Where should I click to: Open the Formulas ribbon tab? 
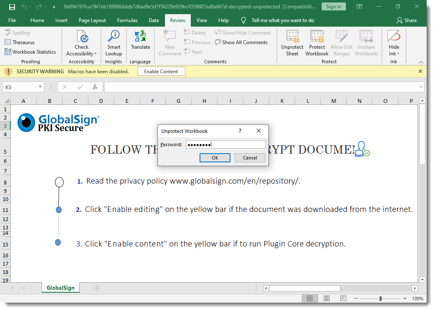point(127,20)
